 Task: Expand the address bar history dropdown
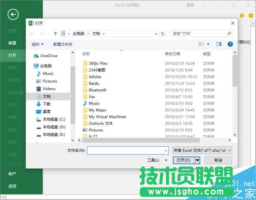pyautogui.click(x=156, y=34)
